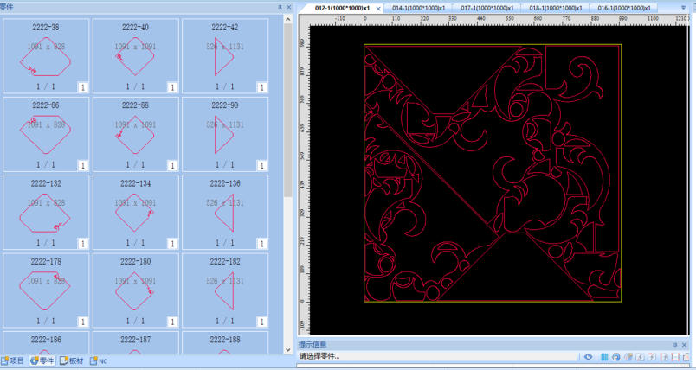Open the 017-1(1000*1000)x1 document tab

click(x=487, y=8)
